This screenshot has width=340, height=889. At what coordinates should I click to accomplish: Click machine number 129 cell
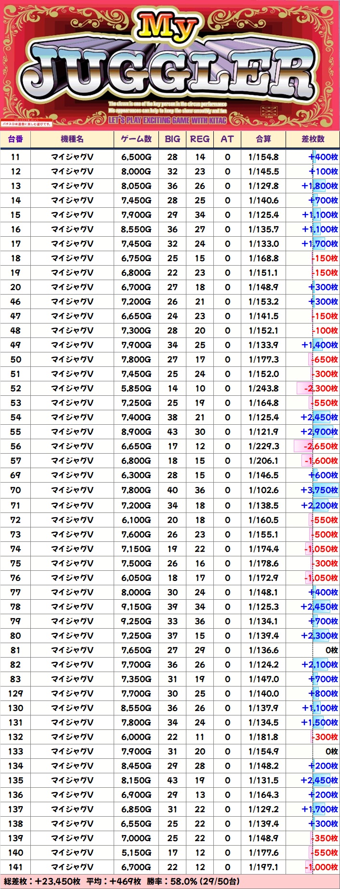[x=15, y=694]
